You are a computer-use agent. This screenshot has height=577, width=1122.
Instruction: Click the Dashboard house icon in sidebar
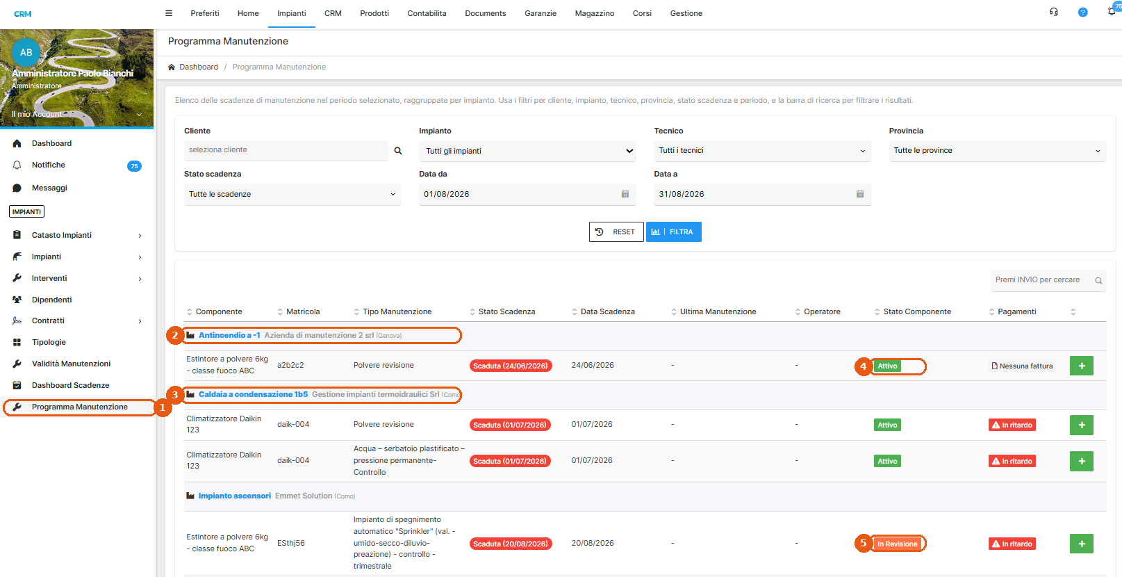tap(17, 143)
